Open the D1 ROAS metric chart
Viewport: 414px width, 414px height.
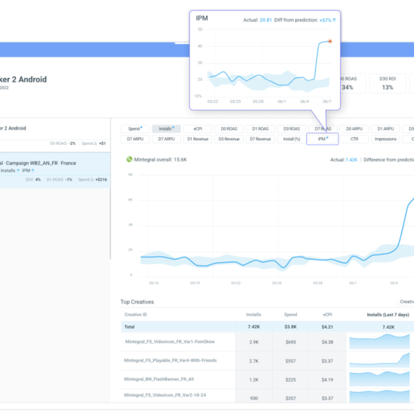[260, 129]
